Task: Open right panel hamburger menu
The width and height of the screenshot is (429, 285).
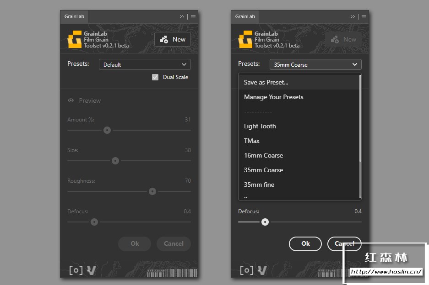Action: coord(364,16)
